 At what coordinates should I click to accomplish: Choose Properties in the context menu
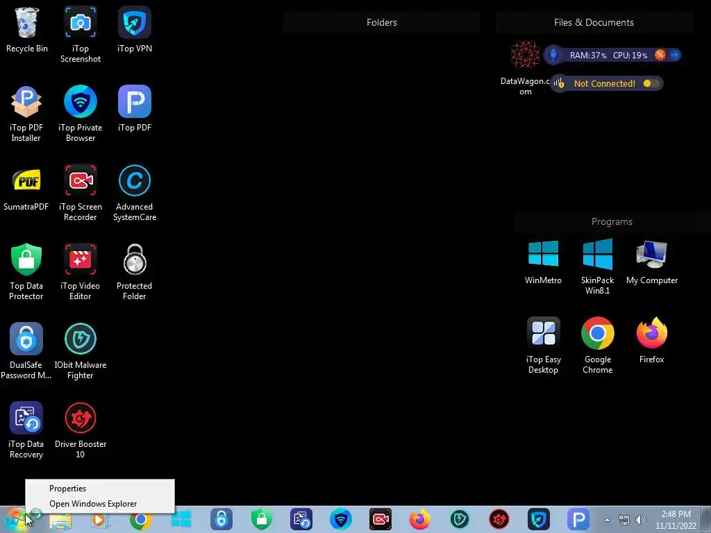(x=67, y=489)
